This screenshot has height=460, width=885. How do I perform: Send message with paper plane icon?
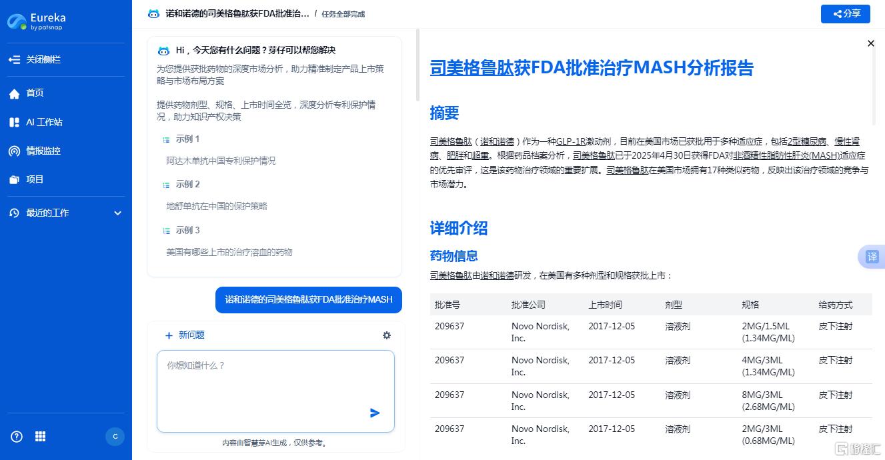[x=375, y=413]
